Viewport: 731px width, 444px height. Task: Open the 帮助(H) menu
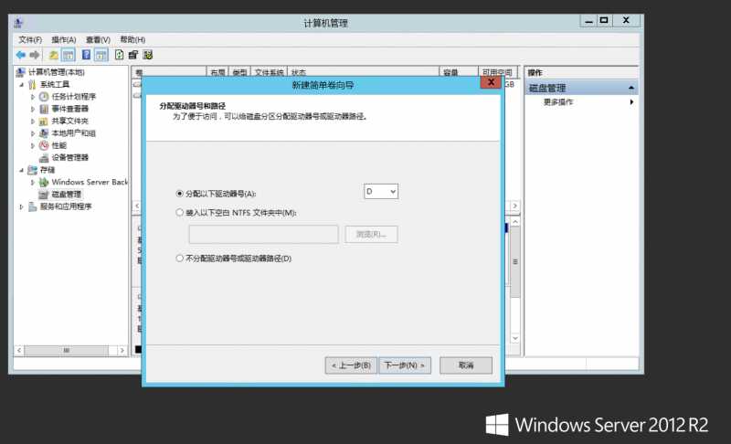coord(132,39)
